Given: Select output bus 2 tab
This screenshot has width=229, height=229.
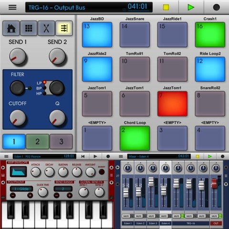Looking at the screenshot, I should click(37, 142).
